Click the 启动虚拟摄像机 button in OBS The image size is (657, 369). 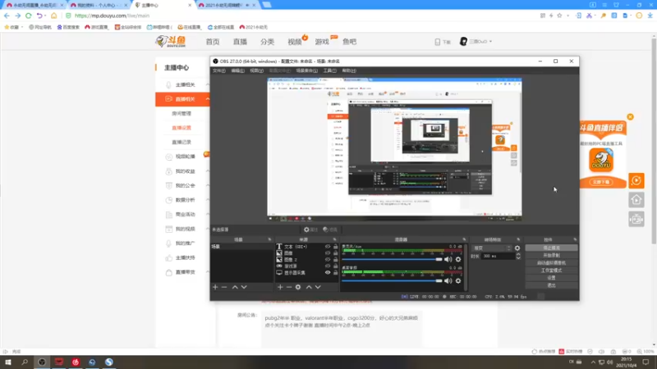pos(551,262)
